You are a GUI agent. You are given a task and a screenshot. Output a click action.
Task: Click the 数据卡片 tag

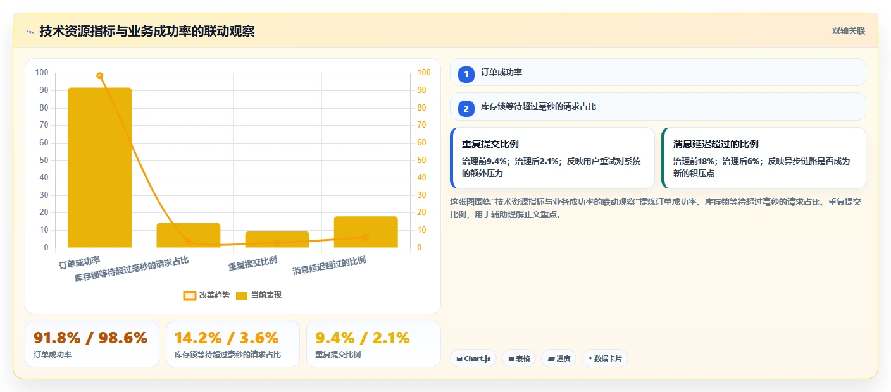click(x=605, y=358)
